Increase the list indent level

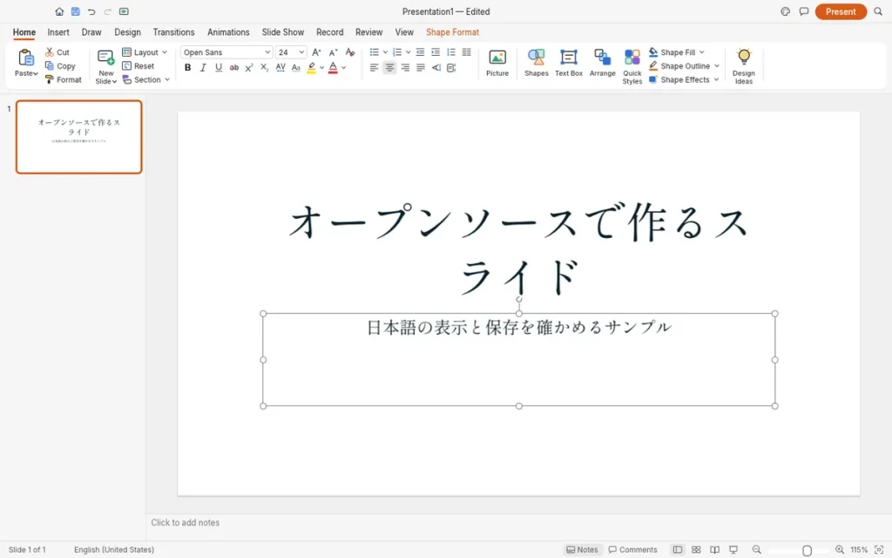pyautogui.click(x=436, y=51)
